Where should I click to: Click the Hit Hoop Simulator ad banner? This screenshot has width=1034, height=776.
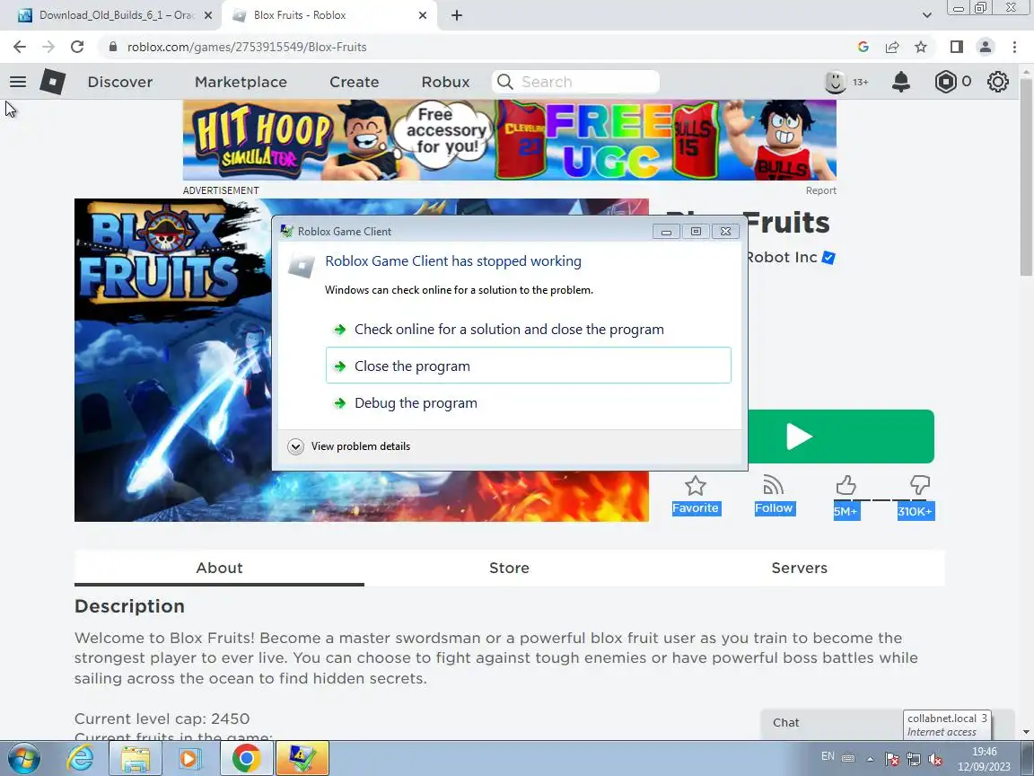(509, 140)
